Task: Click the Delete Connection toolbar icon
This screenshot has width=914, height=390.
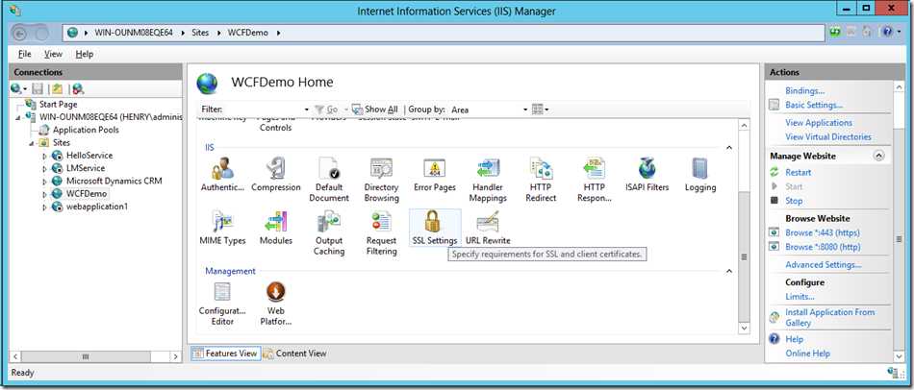Action: [x=78, y=88]
